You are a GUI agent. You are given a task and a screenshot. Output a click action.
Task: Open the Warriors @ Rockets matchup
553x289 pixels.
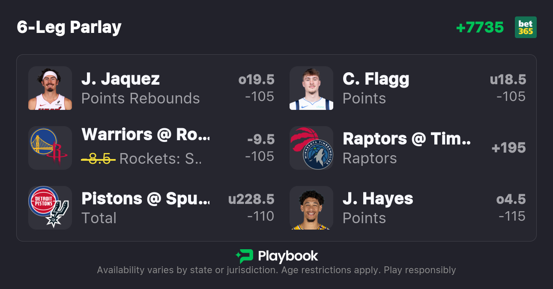[x=146, y=135]
